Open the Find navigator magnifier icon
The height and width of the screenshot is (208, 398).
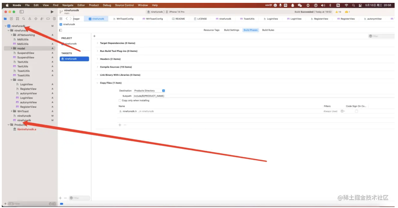coord(24,19)
